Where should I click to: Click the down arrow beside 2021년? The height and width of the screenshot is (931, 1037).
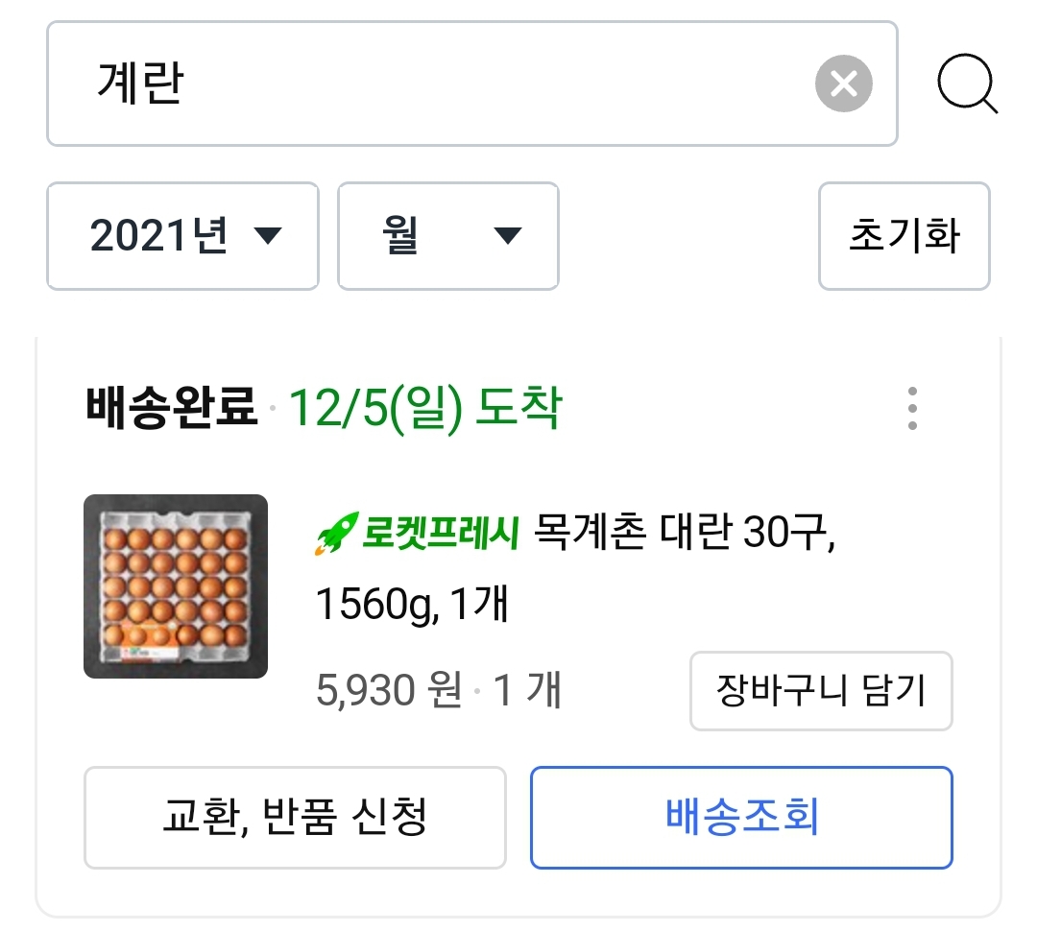[267, 235]
